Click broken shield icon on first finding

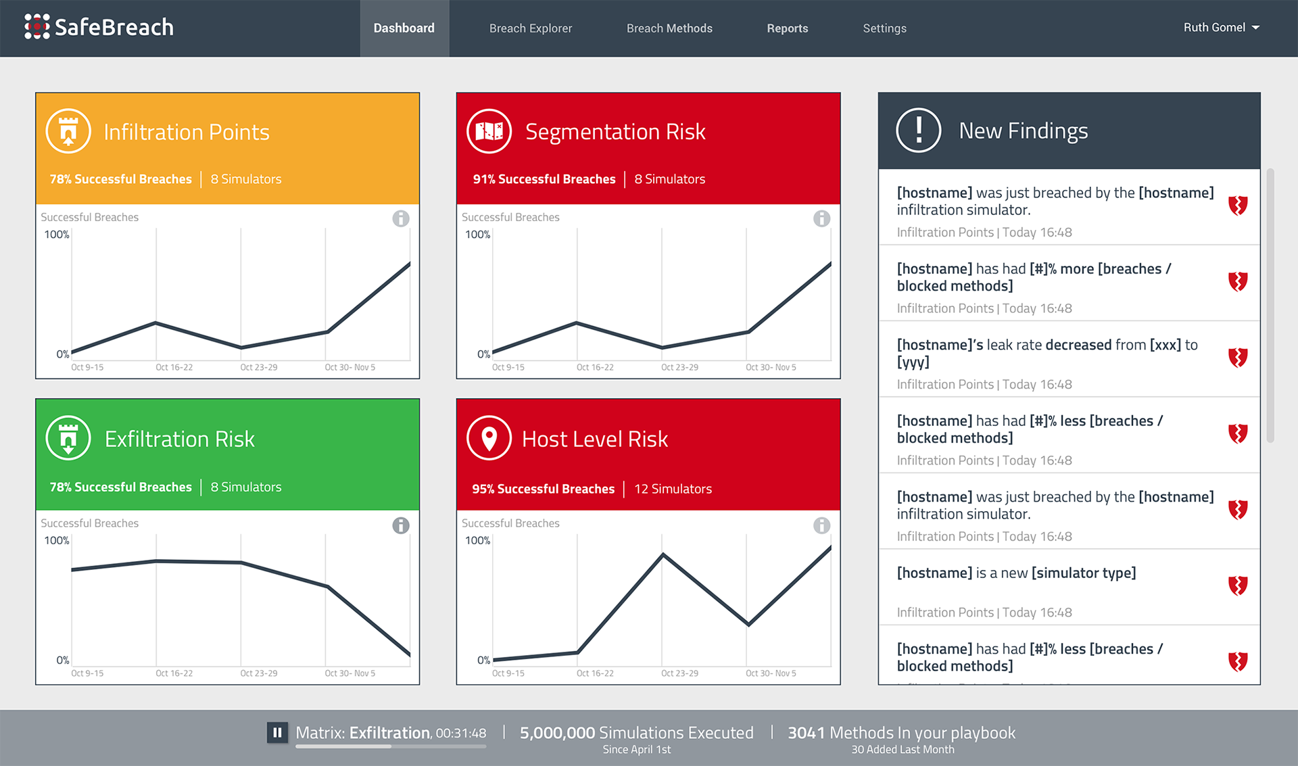coord(1237,206)
